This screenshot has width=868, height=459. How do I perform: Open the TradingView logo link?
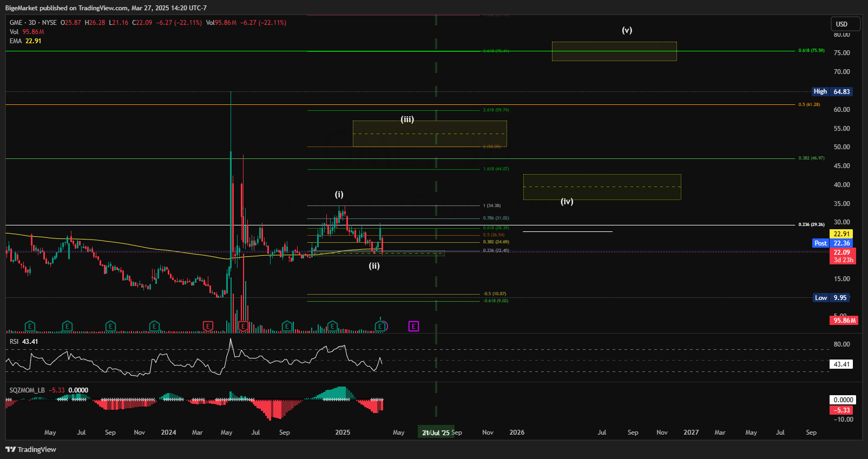(31, 449)
